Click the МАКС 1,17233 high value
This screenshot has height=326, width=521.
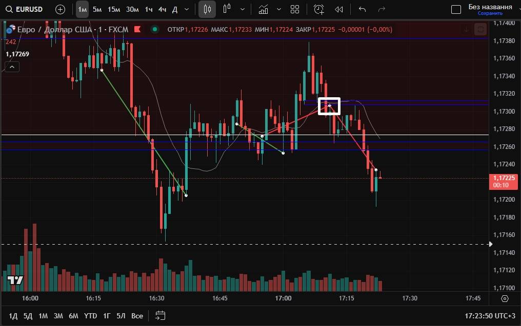231,30
